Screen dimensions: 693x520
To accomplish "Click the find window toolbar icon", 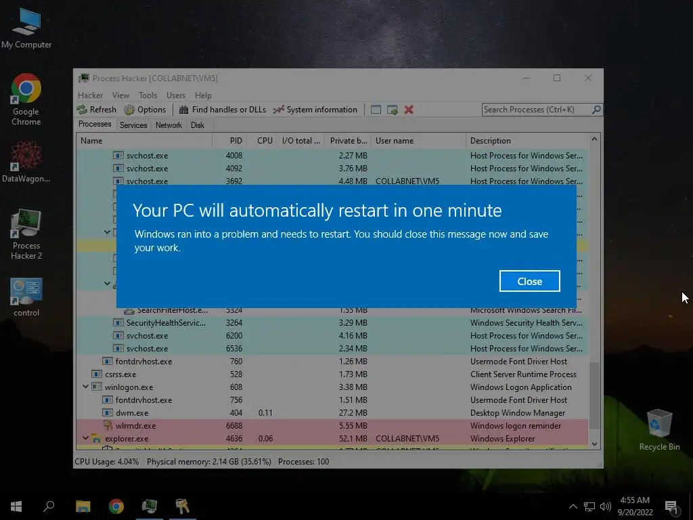I will pos(376,110).
